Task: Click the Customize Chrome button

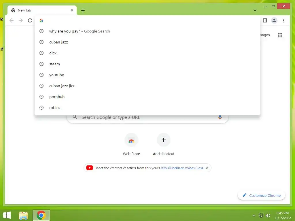Action: click(261, 195)
